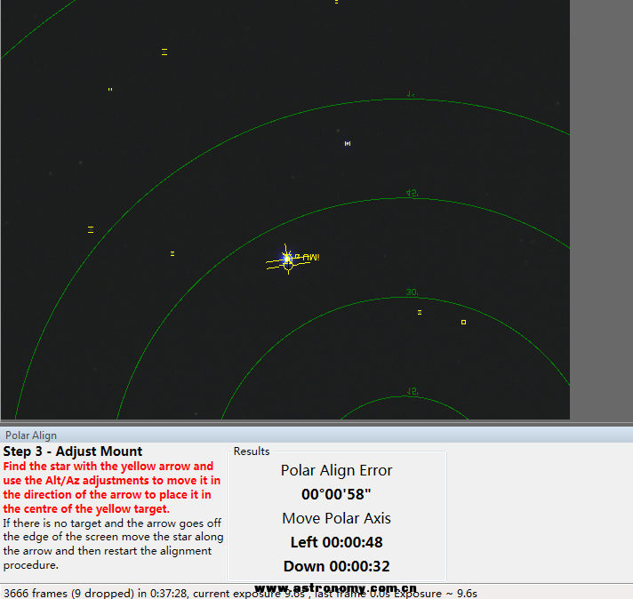Viewport: 633px width, 599px height.
Task: Select the 'Polar Align Error' label
Action: (x=336, y=470)
